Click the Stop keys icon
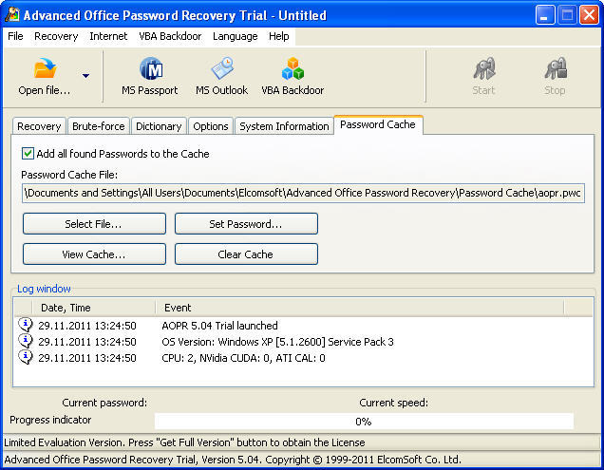 [x=556, y=68]
